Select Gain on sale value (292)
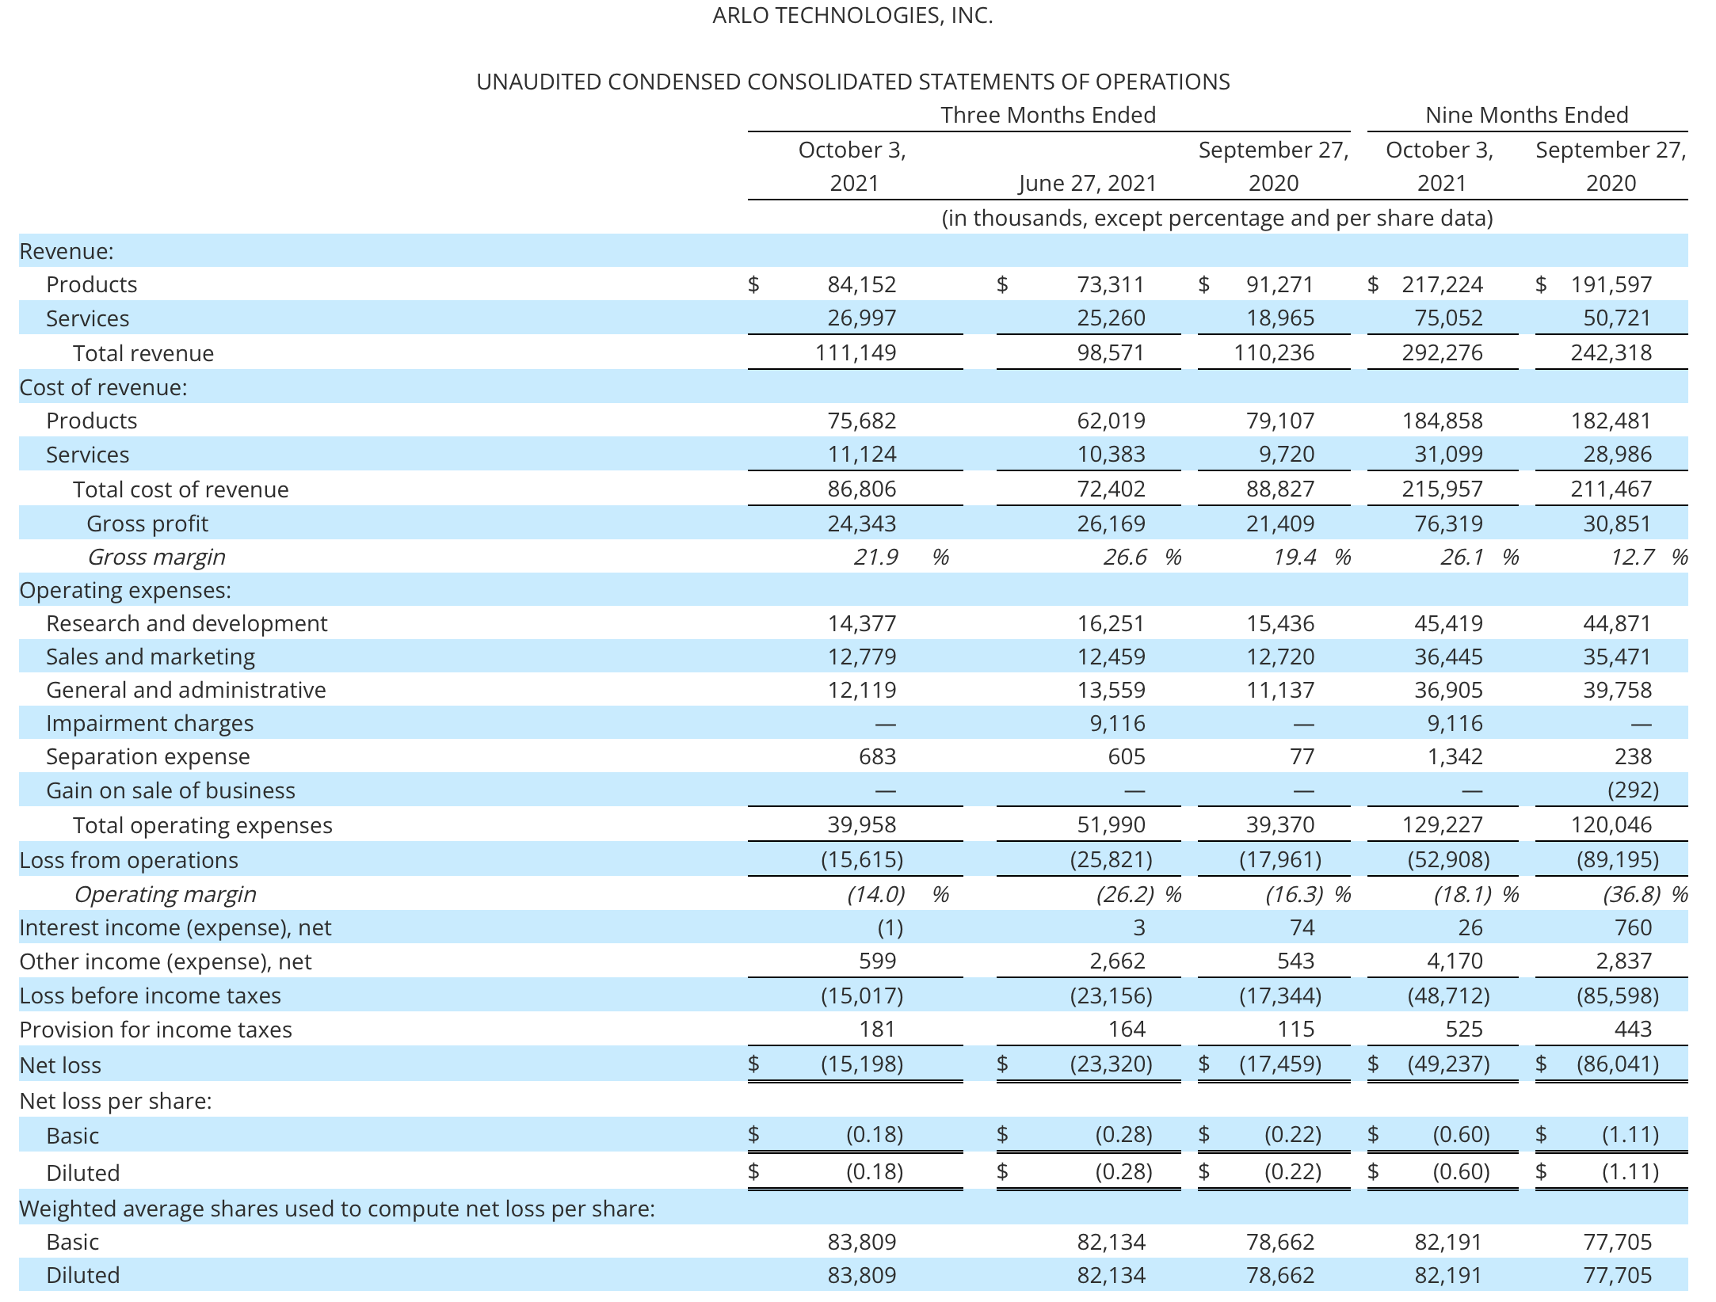The image size is (1716, 1302). (1633, 790)
